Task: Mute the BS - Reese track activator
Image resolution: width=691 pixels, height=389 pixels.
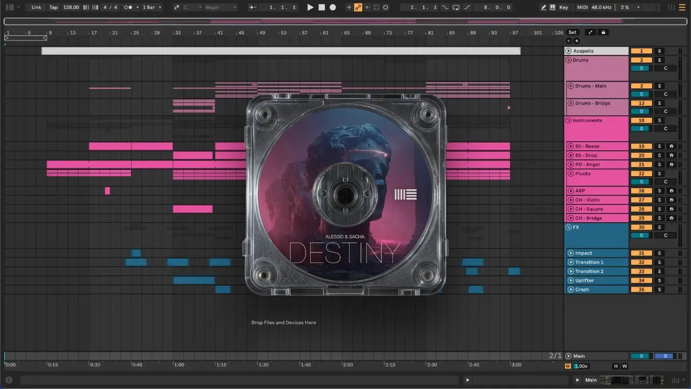Action: [641, 146]
